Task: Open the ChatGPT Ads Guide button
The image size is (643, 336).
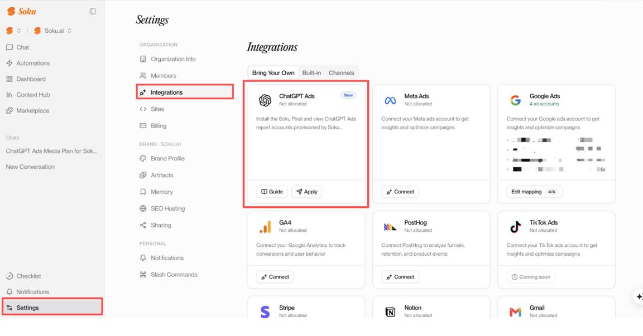Action: [272, 192]
